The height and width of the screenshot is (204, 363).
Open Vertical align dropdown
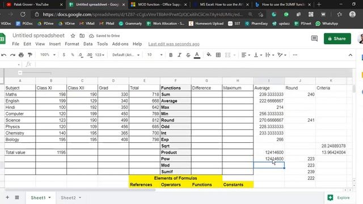click(258, 55)
